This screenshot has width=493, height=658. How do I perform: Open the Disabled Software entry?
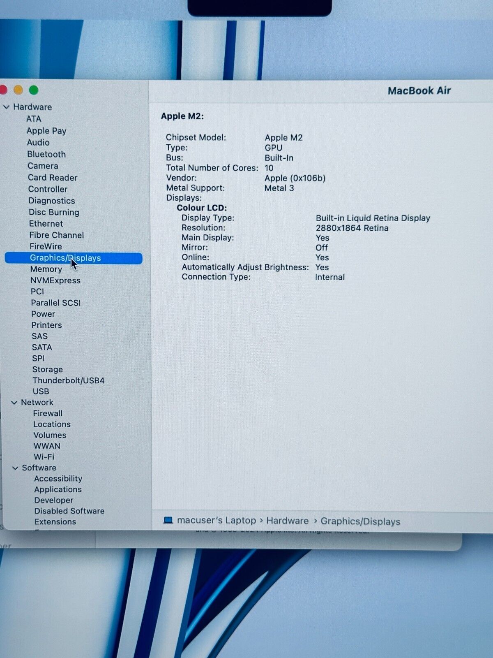tap(69, 511)
